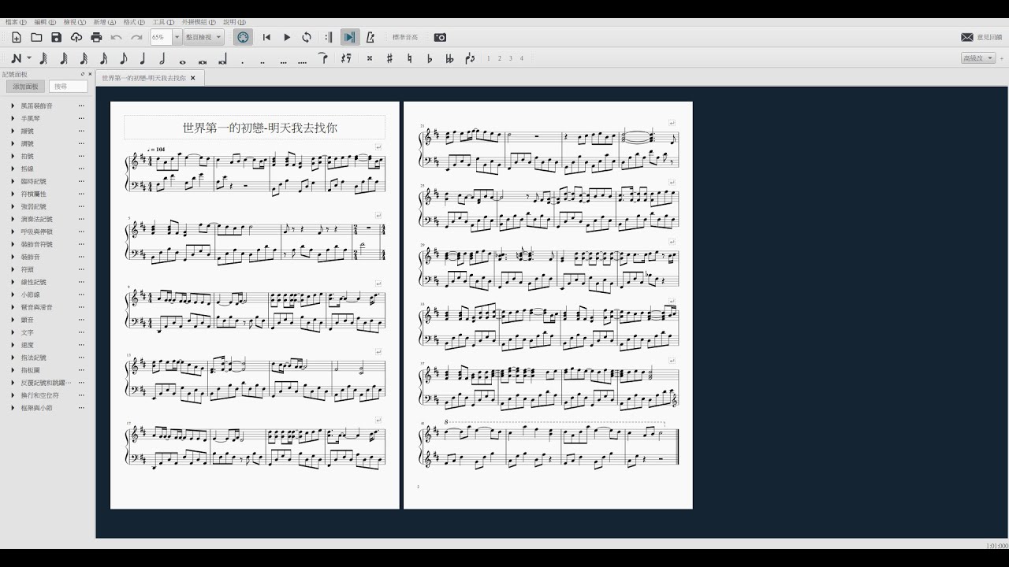Click the 添加面板 button
The width and height of the screenshot is (1009, 567).
24,87
